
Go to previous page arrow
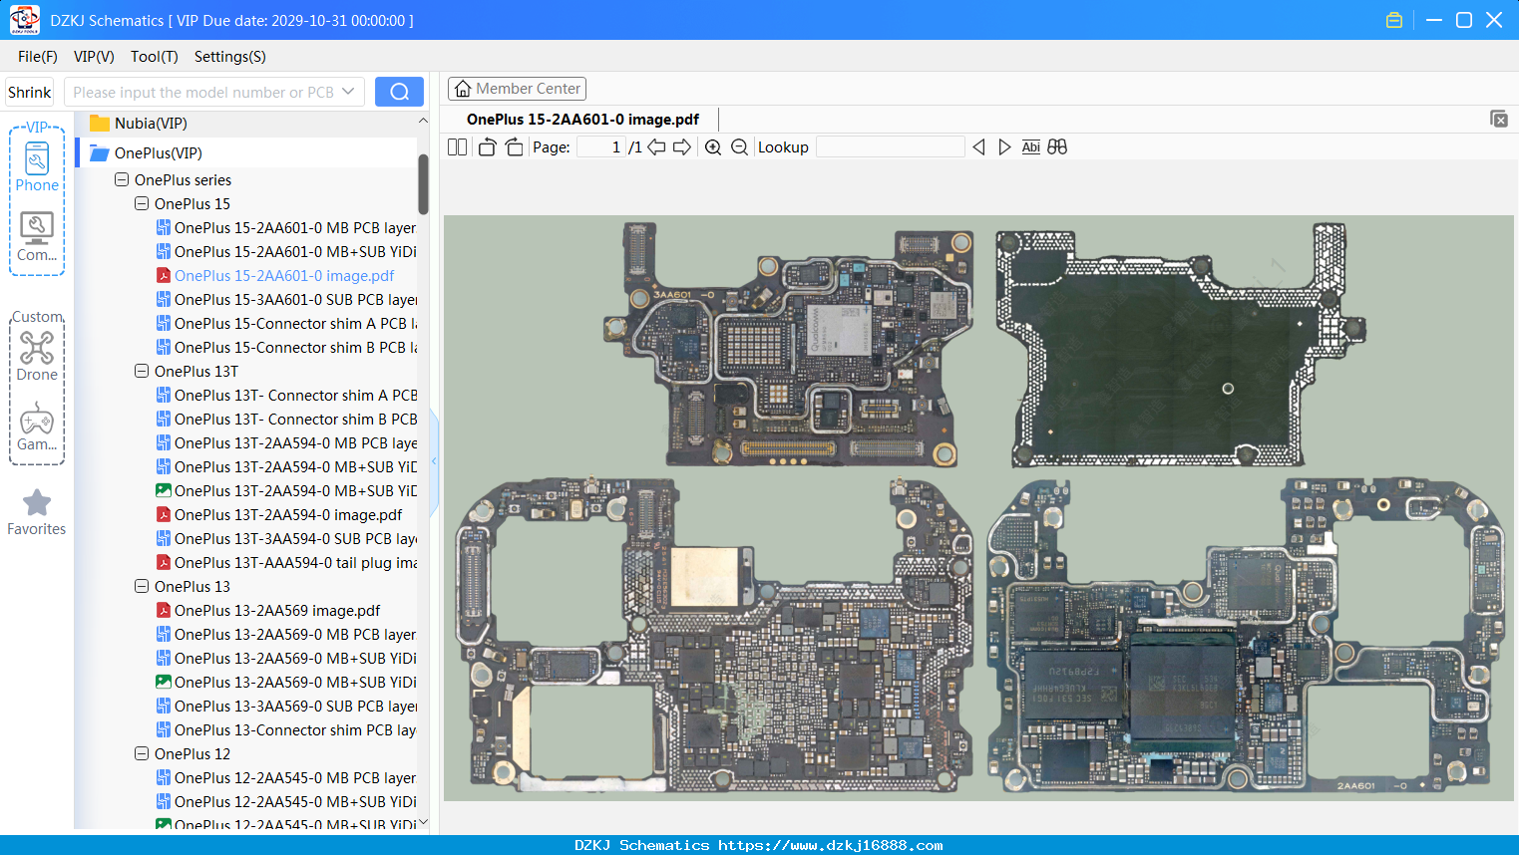pos(656,147)
